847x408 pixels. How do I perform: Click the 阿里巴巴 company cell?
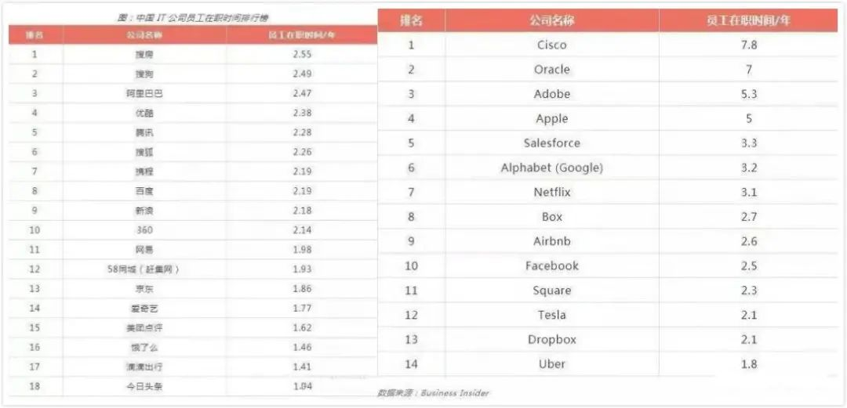(144, 93)
